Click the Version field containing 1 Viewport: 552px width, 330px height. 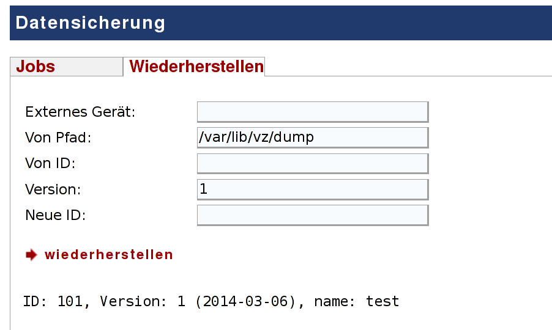tap(313, 189)
